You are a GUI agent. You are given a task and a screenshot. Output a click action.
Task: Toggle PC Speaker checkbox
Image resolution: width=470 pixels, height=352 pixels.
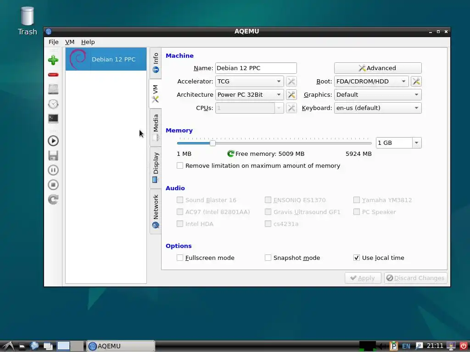(356, 212)
